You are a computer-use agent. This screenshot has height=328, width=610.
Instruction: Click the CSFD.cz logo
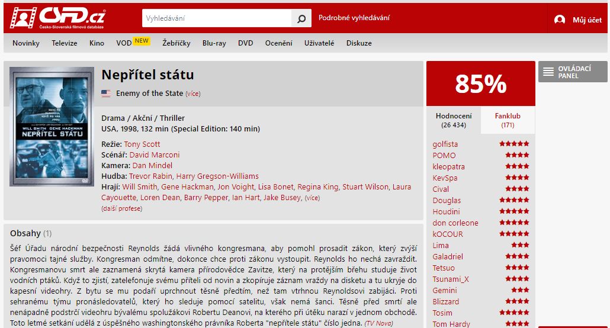[57, 18]
